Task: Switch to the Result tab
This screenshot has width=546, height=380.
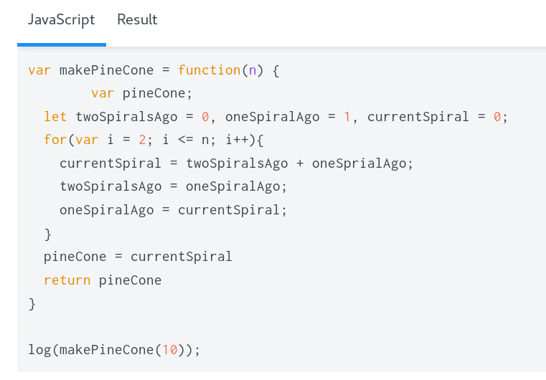Action: [137, 20]
